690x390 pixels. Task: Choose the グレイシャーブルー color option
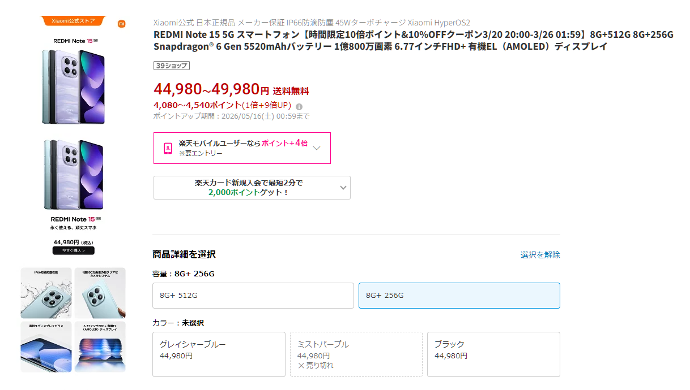click(x=219, y=354)
